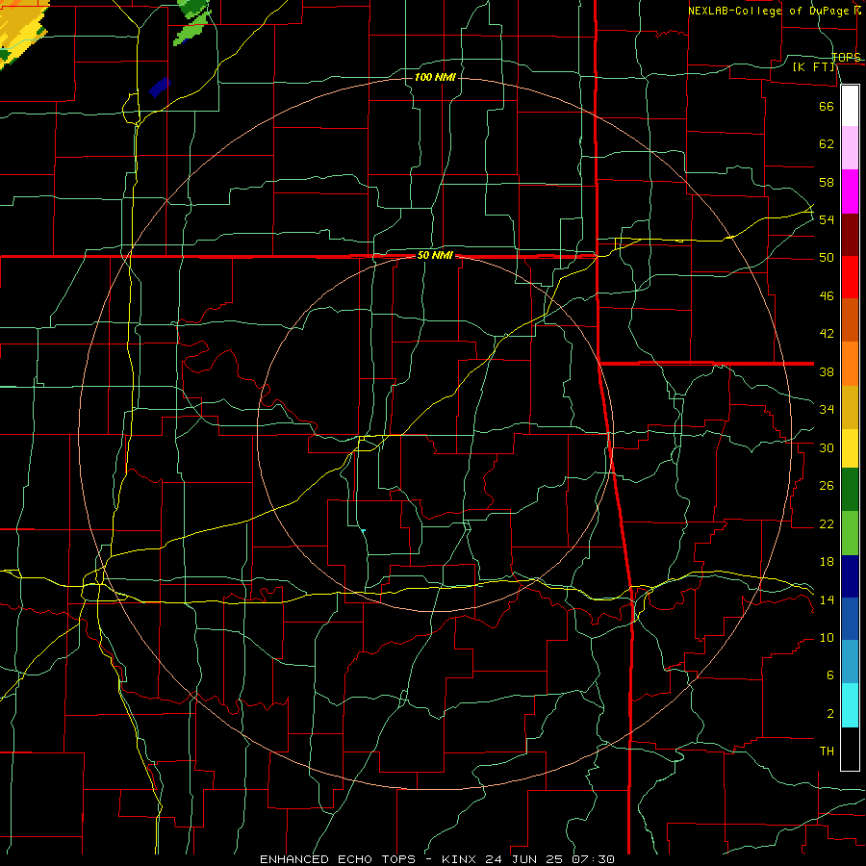Click the legend value '38'
This screenshot has width=866, height=866.
[x=827, y=371]
